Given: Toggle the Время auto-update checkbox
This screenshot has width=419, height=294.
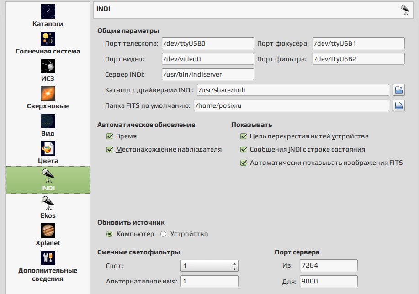Looking at the screenshot, I should point(110,136).
